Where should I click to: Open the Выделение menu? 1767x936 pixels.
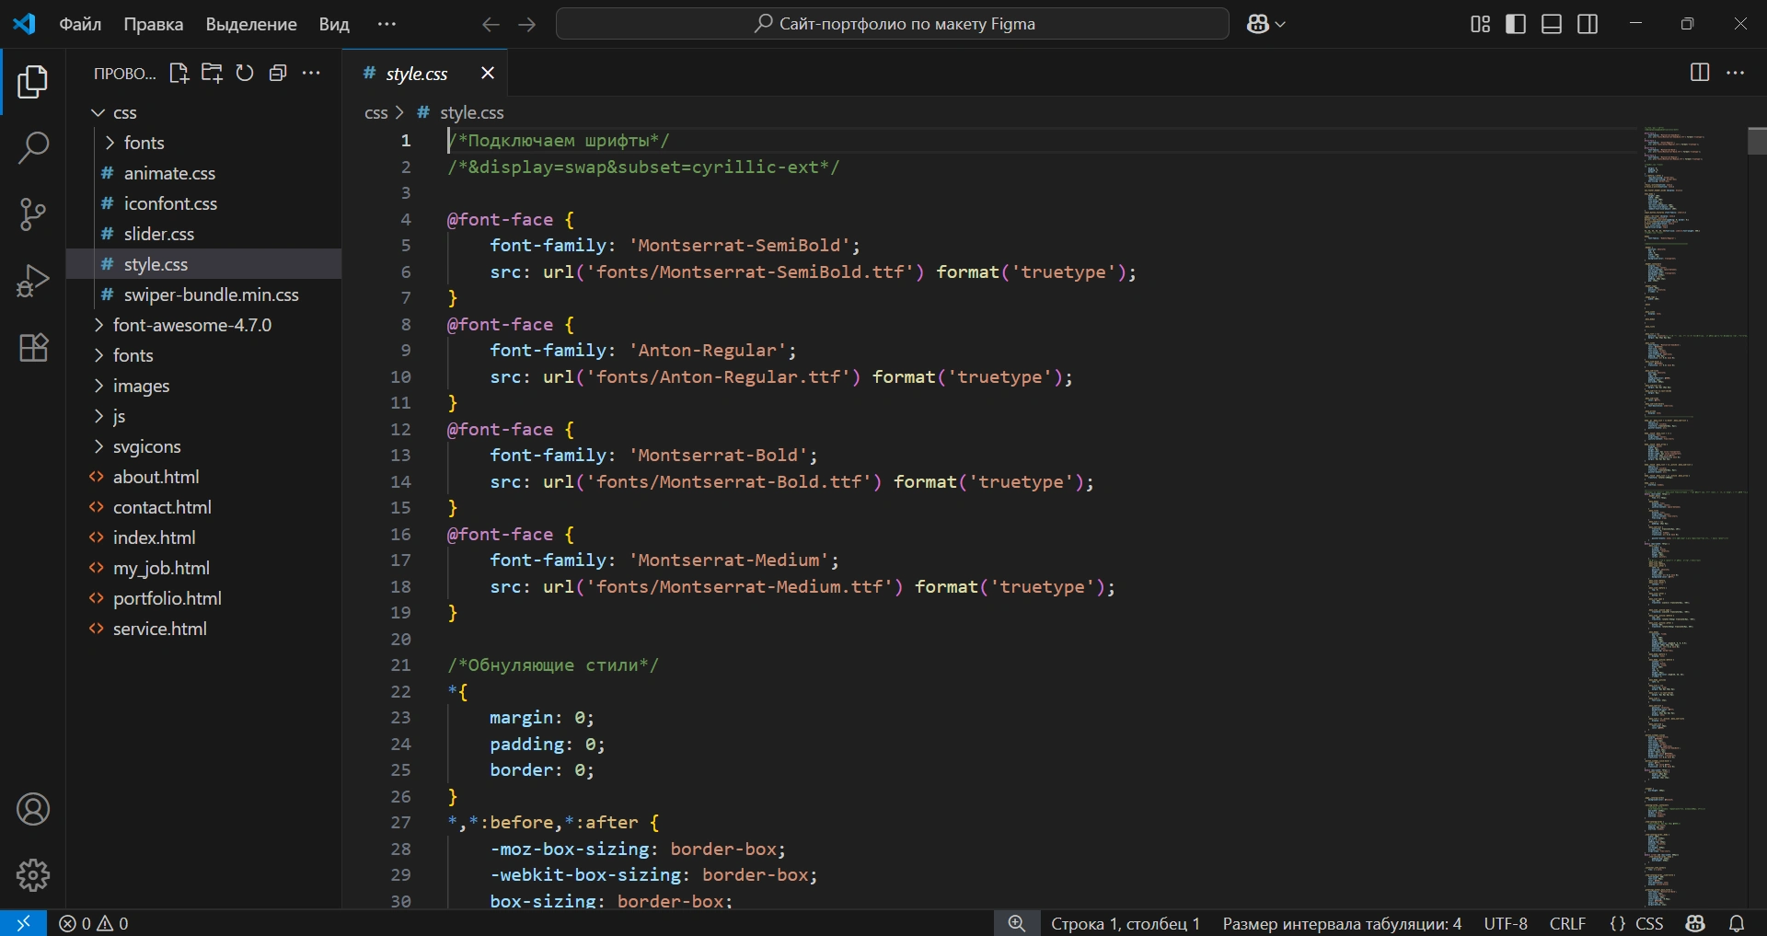[250, 24]
